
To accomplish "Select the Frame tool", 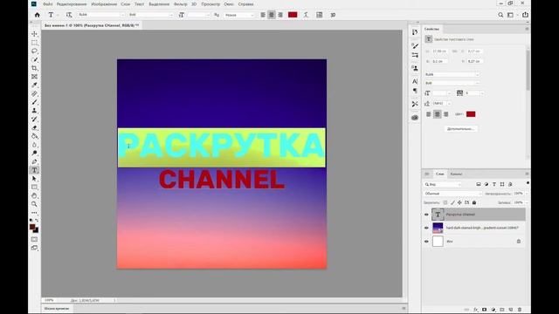I will (x=34, y=77).
